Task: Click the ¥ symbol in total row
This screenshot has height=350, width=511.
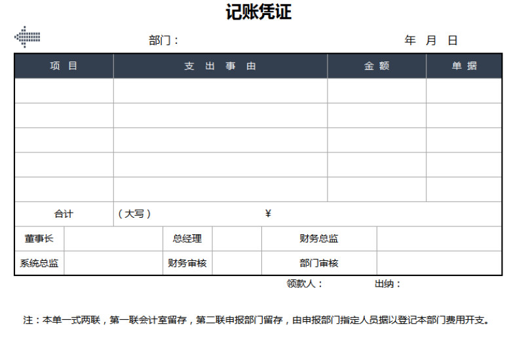Action: (268, 213)
